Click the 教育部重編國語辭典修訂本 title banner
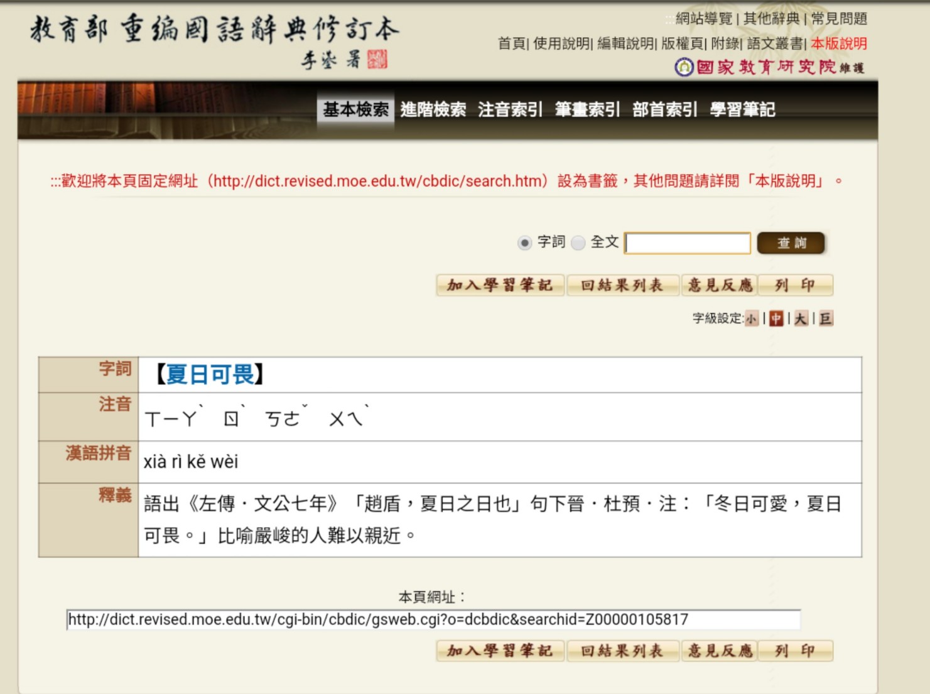 click(214, 41)
